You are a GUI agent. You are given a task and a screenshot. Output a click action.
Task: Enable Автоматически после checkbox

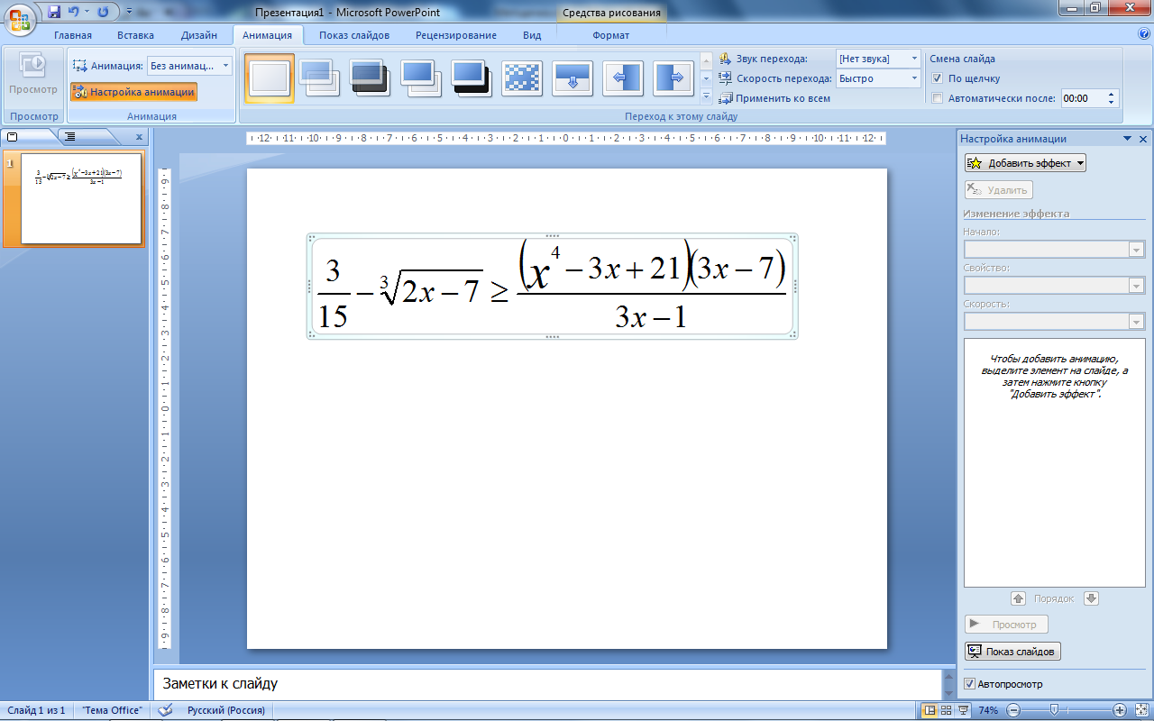[938, 98]
